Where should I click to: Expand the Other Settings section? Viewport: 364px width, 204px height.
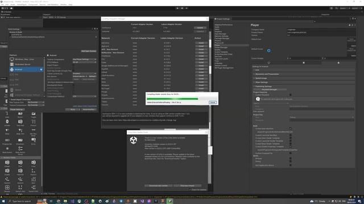click(303, 82)
